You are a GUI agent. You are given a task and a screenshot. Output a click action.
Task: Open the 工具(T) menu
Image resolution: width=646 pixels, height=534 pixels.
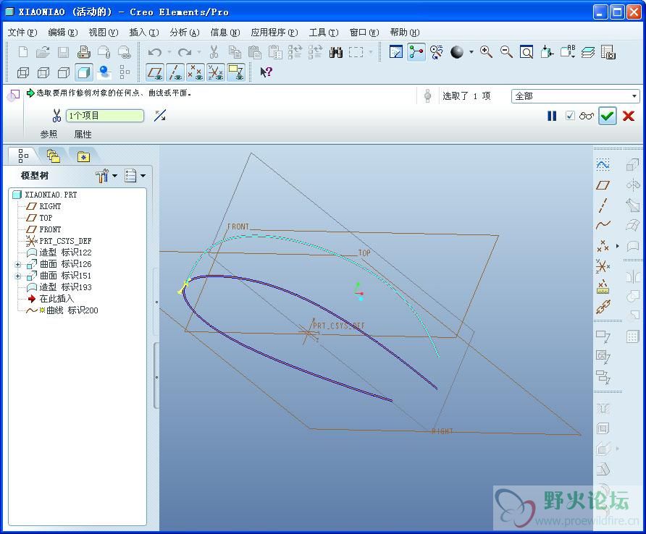pyautogui.click(x=324, y=32)
